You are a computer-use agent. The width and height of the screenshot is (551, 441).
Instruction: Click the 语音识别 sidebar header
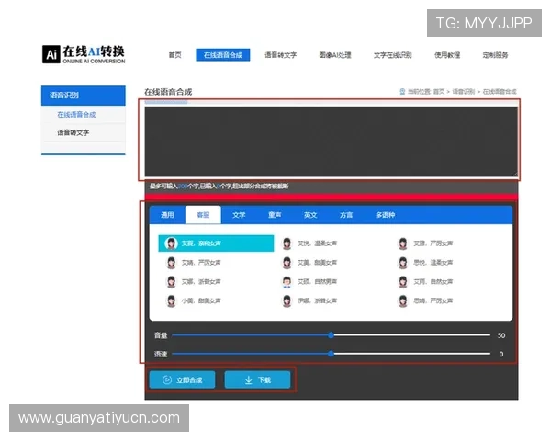click(84, 96)
